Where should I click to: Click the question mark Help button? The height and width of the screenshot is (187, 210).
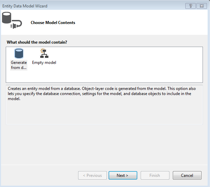pyautogui.click(x=190, y=6)
